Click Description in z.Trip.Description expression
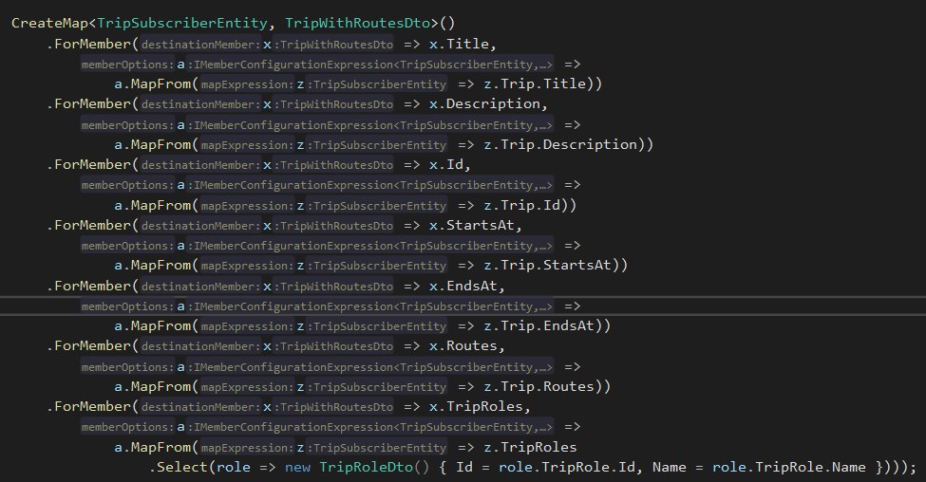The image size is (926, 482). coord(590,144)
